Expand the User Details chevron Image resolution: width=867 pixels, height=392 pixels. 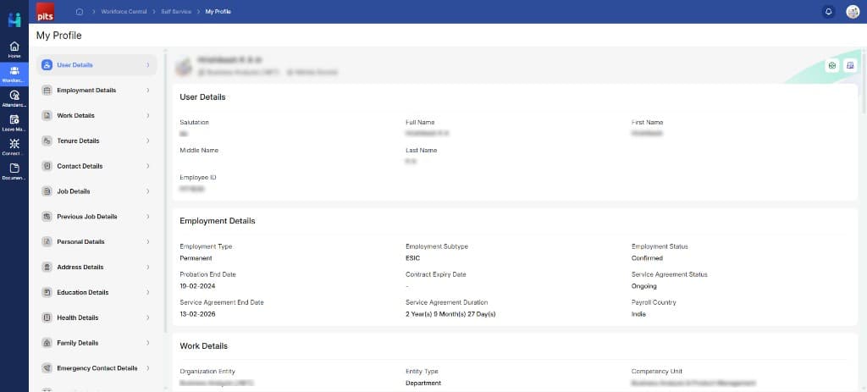click(147, 64)
